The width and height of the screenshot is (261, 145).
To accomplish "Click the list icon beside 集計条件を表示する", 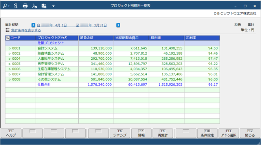I will pos(7,30).
